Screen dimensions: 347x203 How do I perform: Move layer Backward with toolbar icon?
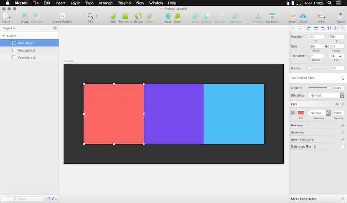click(272, 16)
